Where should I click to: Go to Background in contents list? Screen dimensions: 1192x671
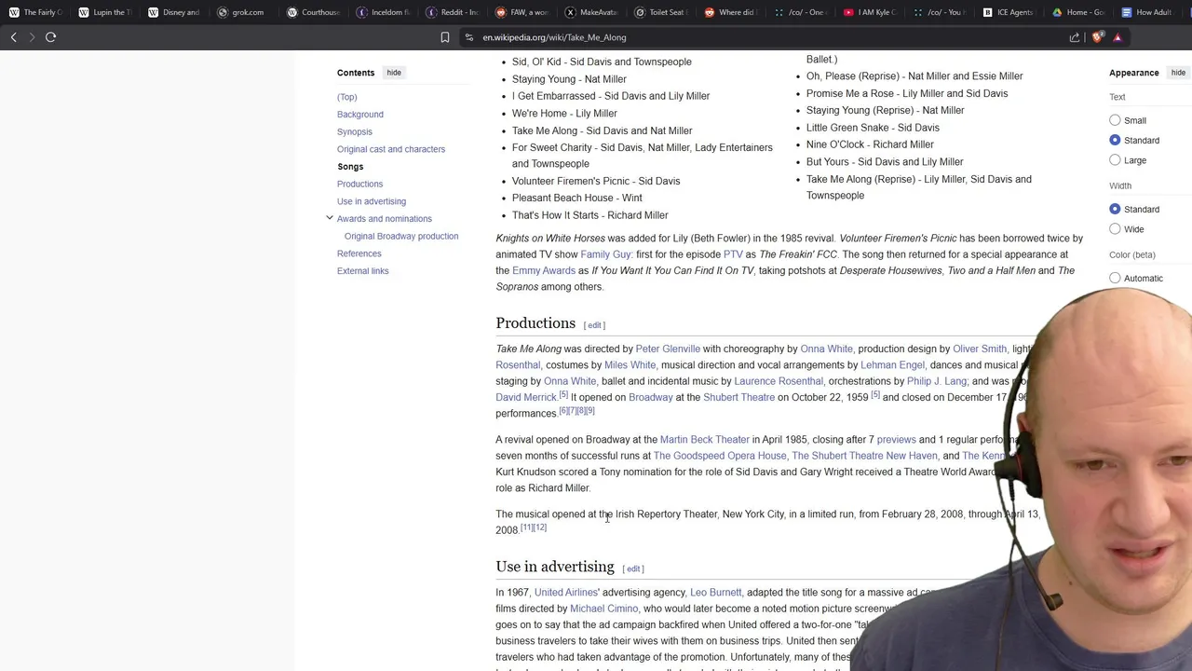click(x=359, y=114)
